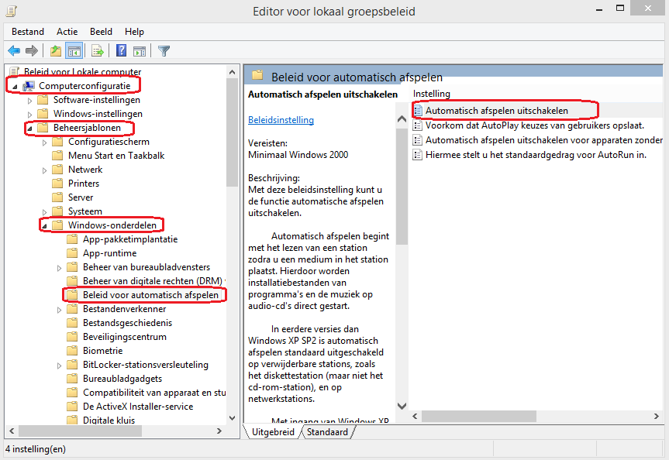
Task: Click the Computerconfiguratie computer icon
Action: 29,86
